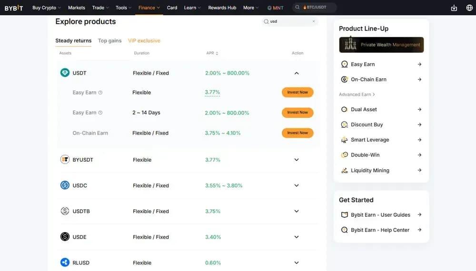This screenshot has height=271, width=476.
Task: Invest Now in On-Chain Earn USDT
Action: pos(297,133)
